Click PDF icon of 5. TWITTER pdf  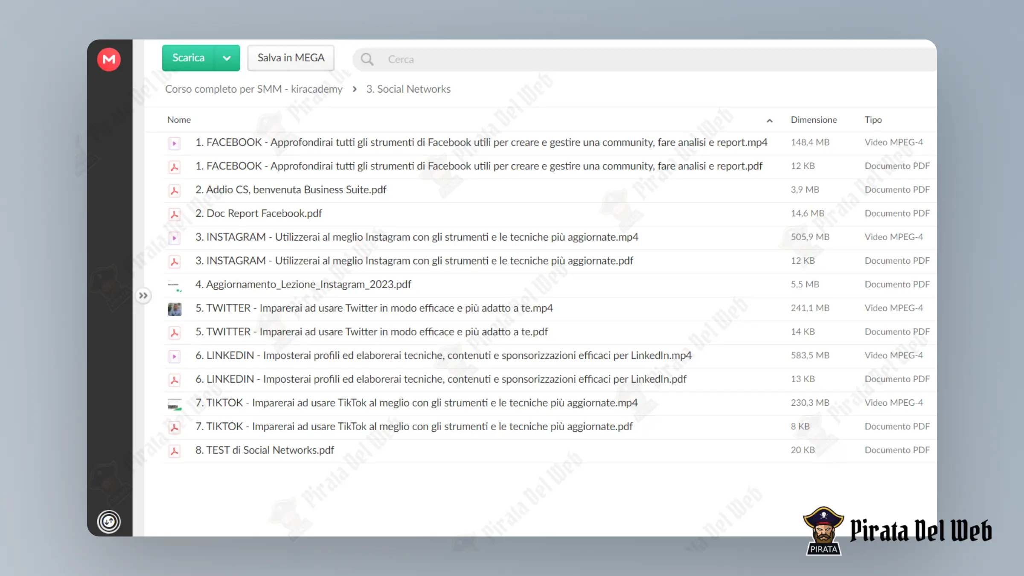(x=174, y=332)
